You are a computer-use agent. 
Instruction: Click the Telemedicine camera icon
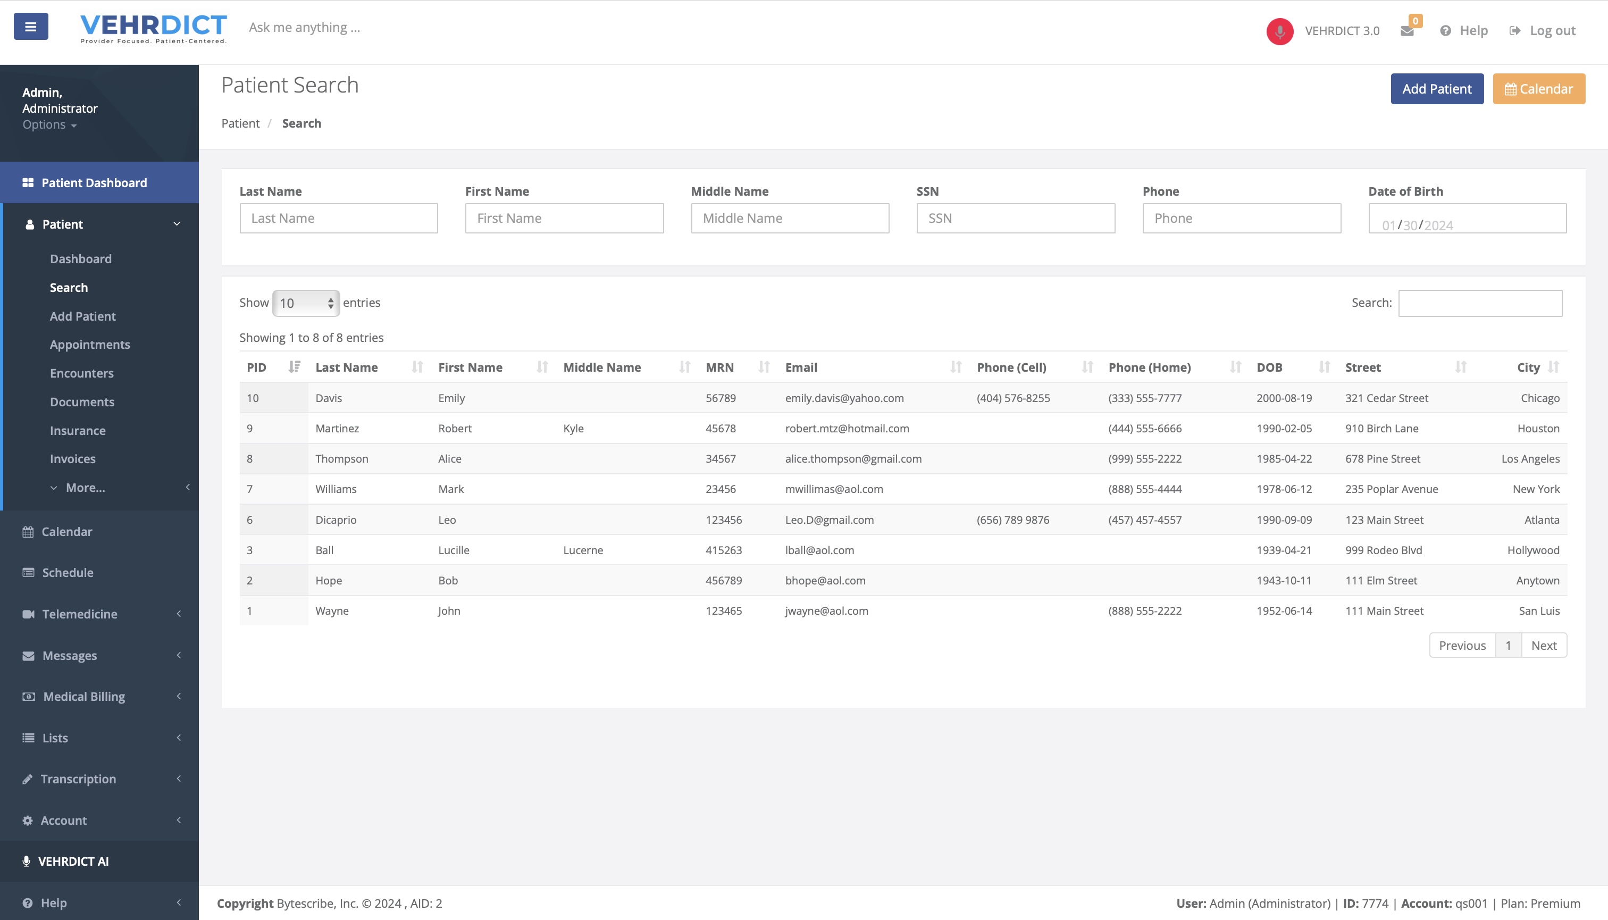click(28, 614)
